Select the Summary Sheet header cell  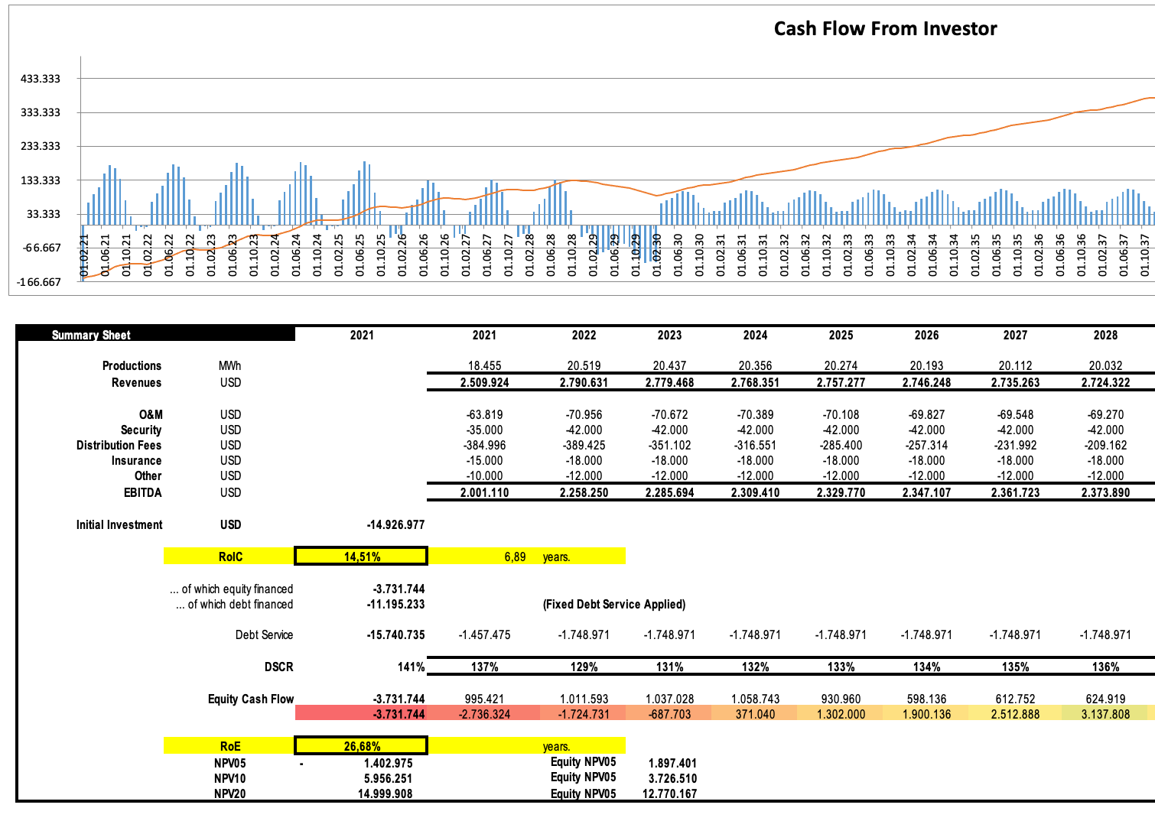click(x=91, y=335)
